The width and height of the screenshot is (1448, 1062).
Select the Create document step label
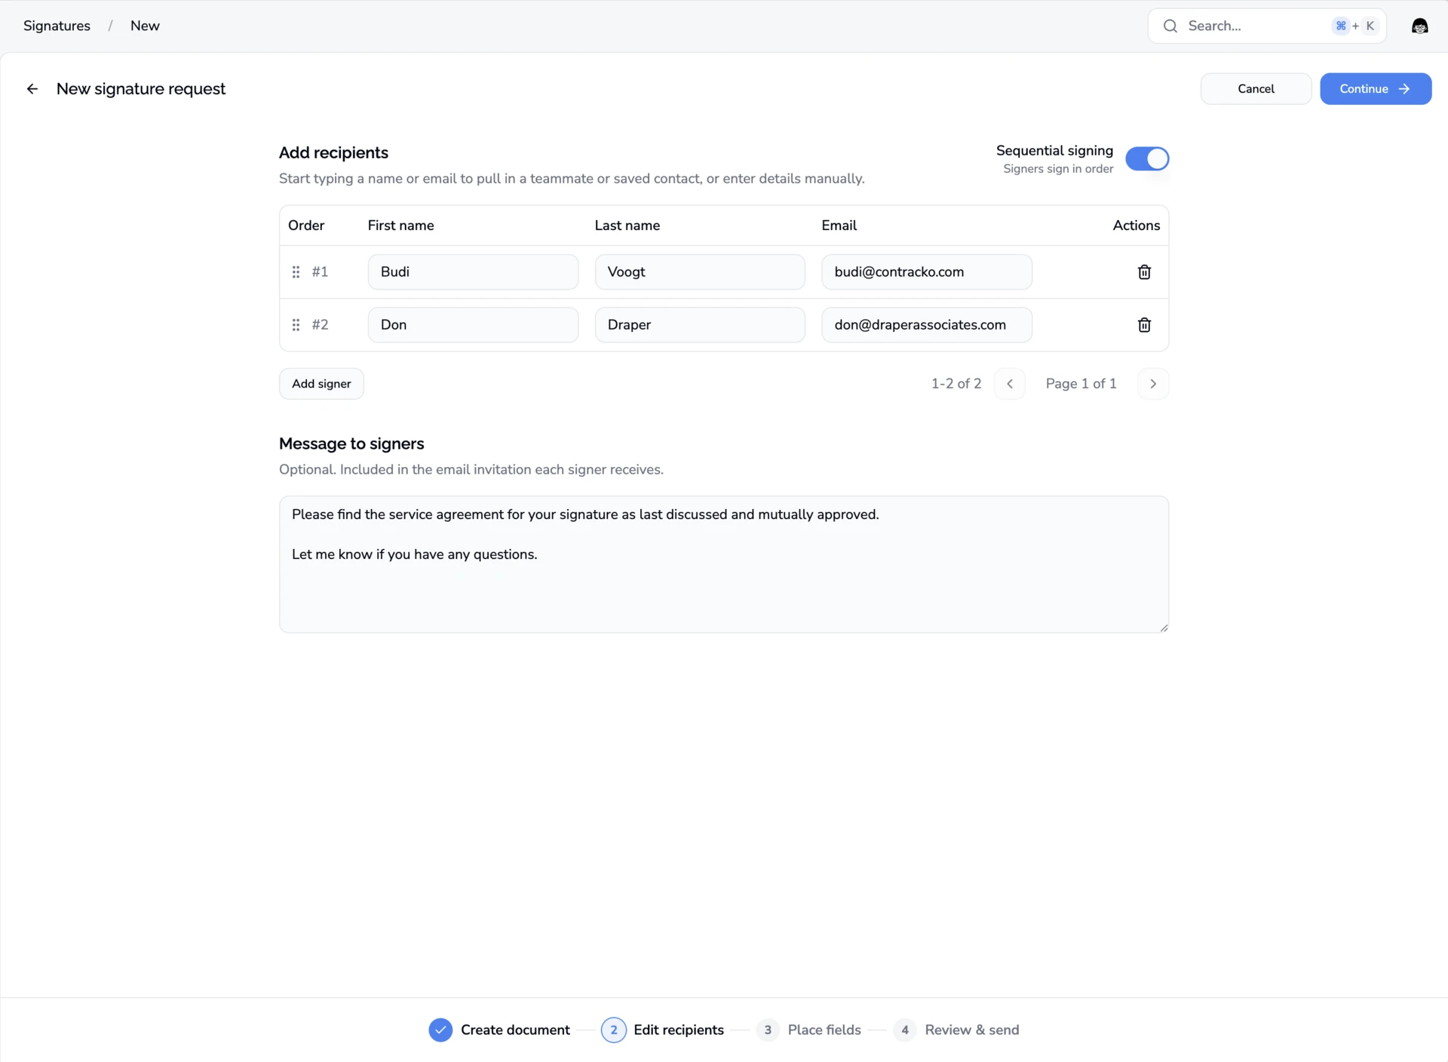click(x=515, y=1030)
